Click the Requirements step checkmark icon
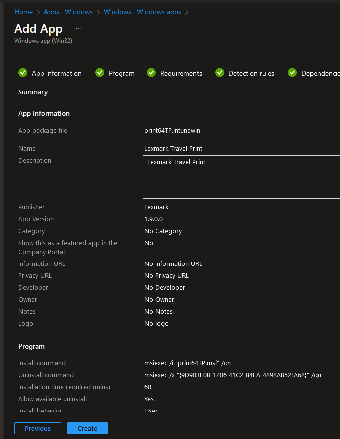This screenshot has width=340, height=439. [151, 73]
